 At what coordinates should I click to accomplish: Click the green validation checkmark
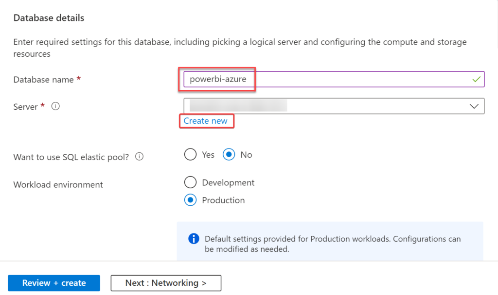tap(476, 79)
